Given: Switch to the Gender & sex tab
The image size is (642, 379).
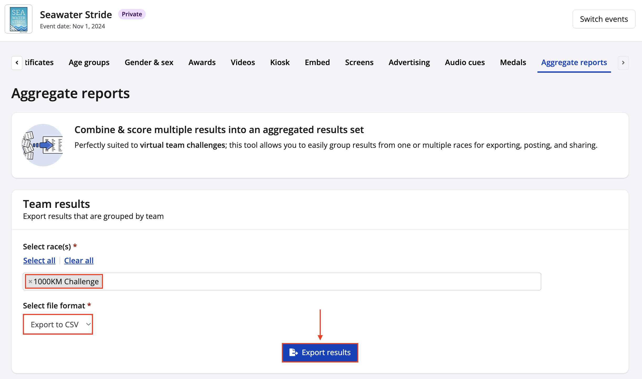Looking at the screenshot, I should [149, 62].
